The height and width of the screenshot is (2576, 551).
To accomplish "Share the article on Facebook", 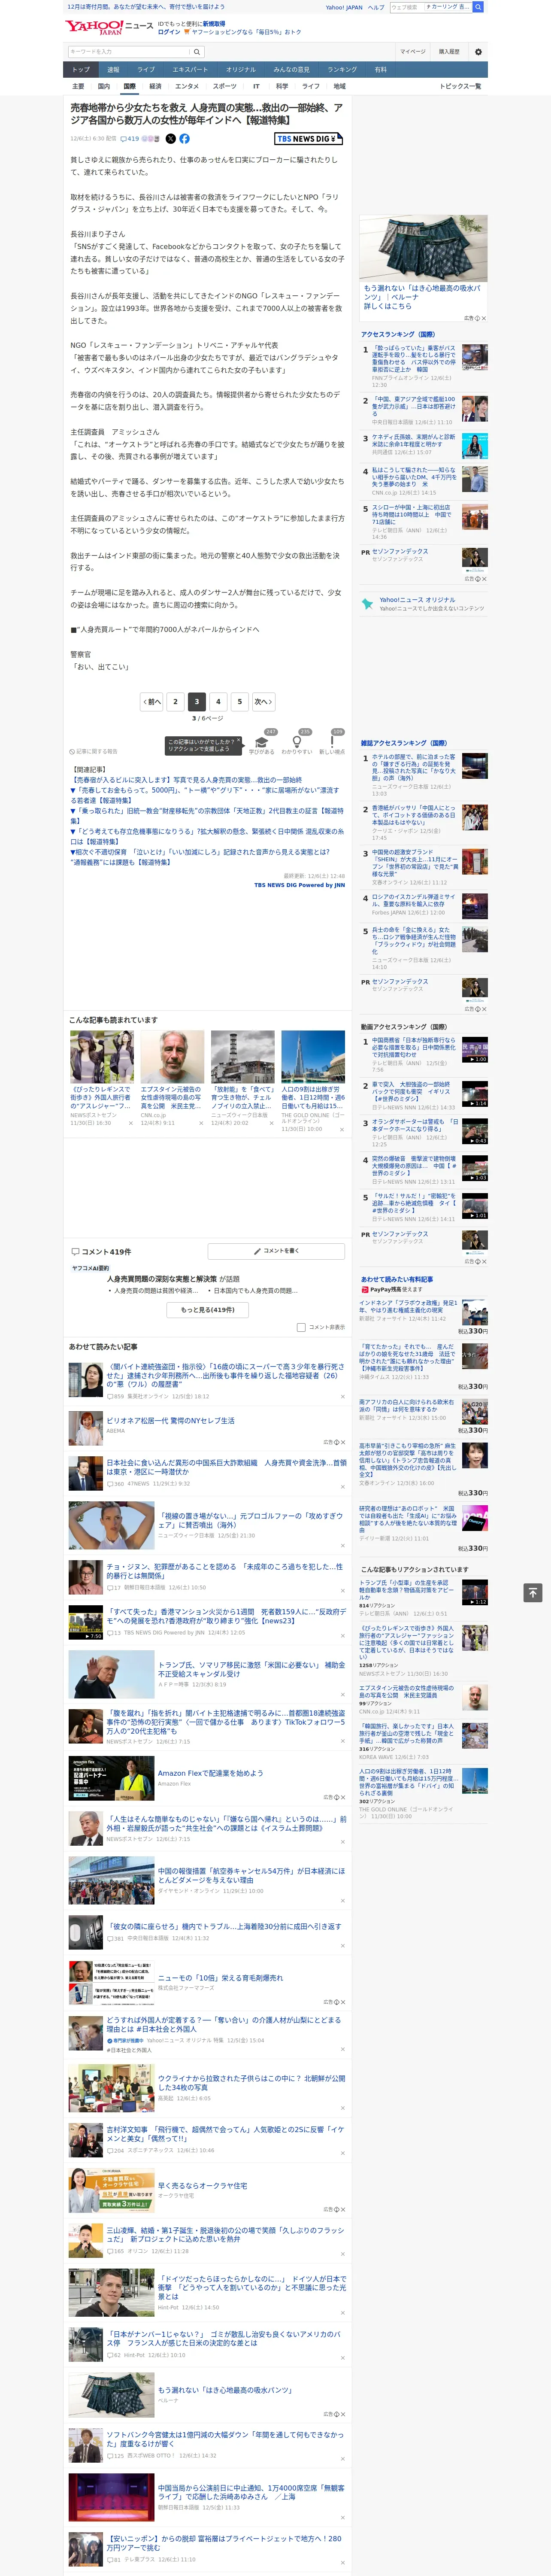I will coord(184,139).
